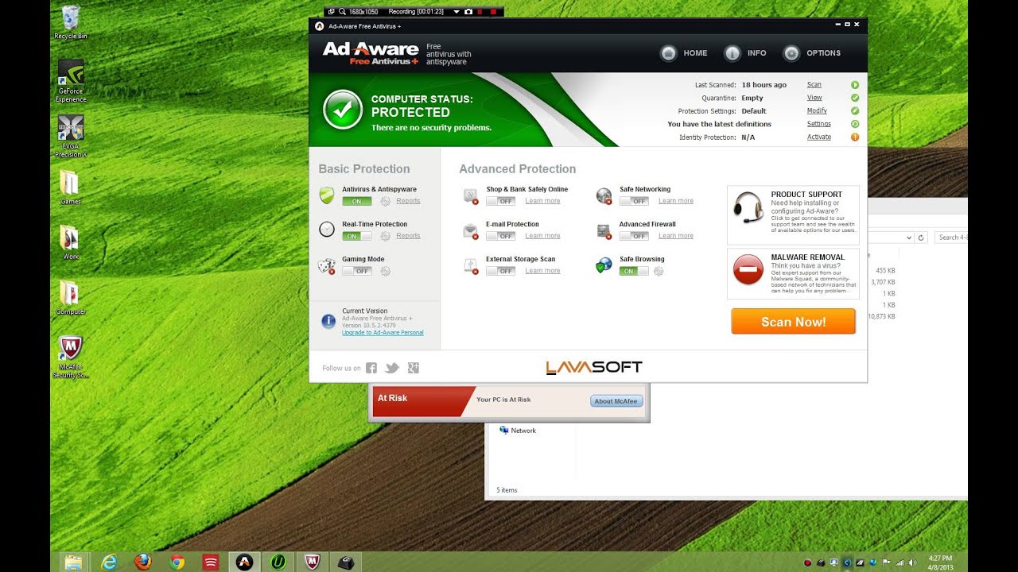Click the Settings link for definitions
Screen dimensions: 1018x572
[819, 124]
